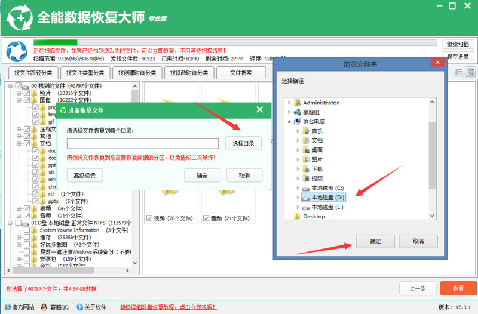Expand the 视频 tree node
Image resolution: width=478 pixels, height=314 pixels.
click(19, 208)
